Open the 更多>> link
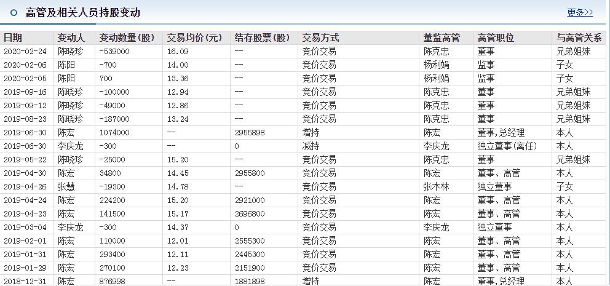 [x=580, y=12]
